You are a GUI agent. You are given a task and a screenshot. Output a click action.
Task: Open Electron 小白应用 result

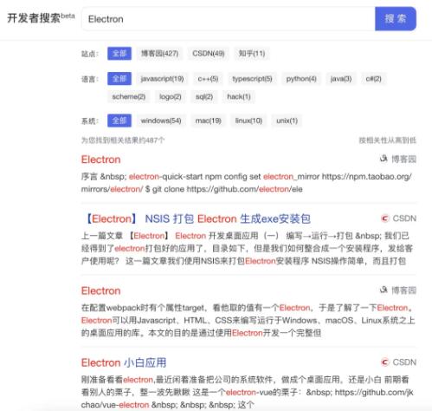(124, 362)
